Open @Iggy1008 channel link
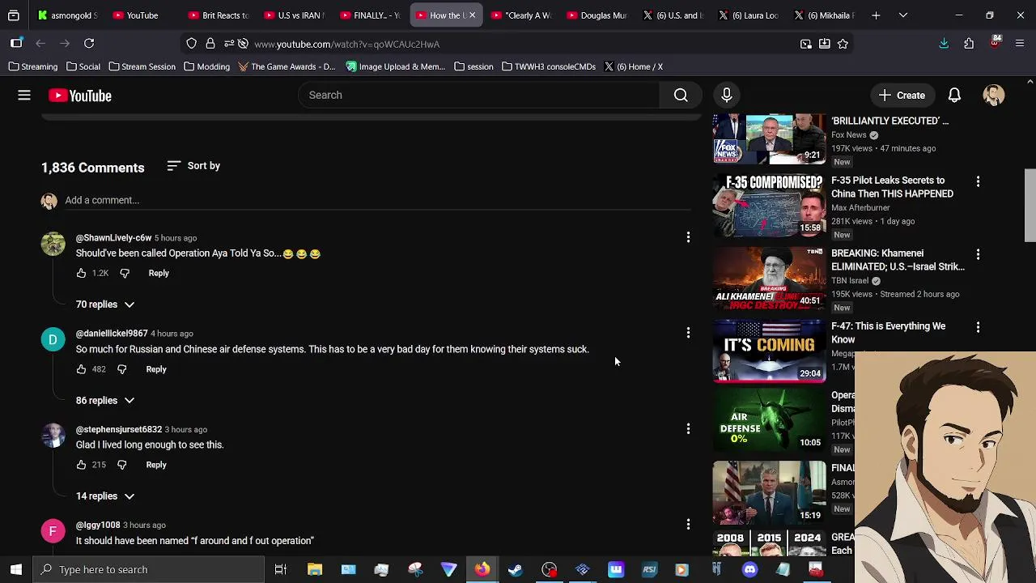 click(x=98, y=526)
